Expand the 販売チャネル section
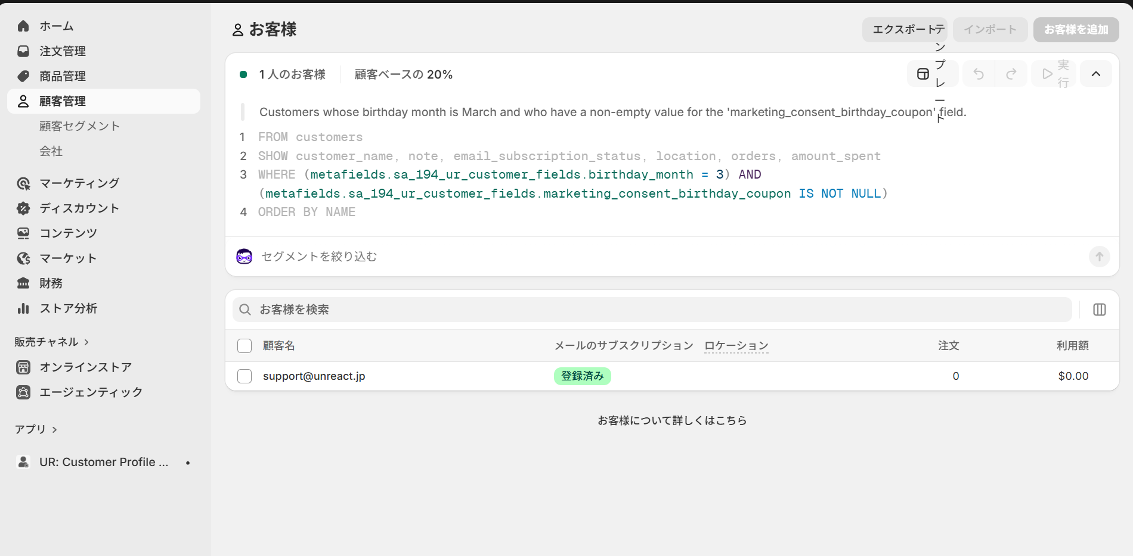Image resolution: width=1133 pixels, height=556 pixels. pyautogui.click(x=52, y=342)
